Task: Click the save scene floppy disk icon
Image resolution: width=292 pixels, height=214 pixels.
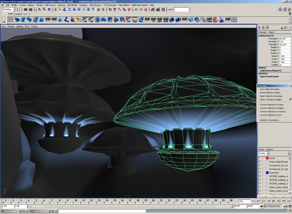Action: point(31,10)
